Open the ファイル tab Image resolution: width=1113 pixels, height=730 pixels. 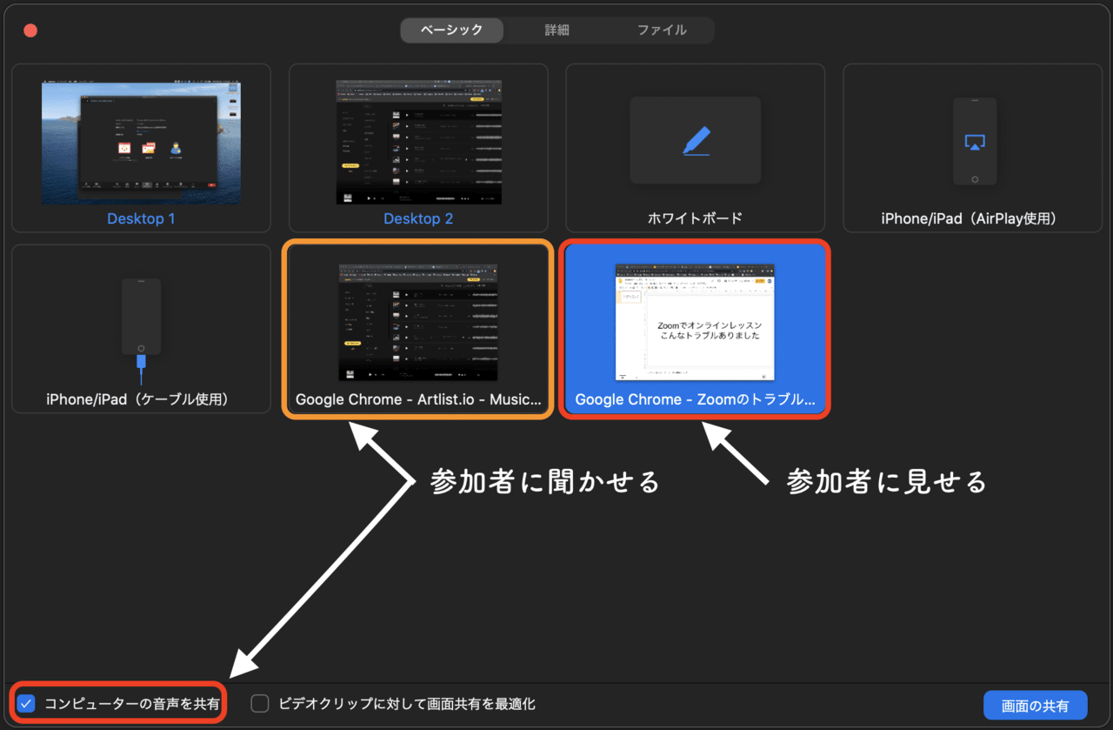click(x=662, y=30)
